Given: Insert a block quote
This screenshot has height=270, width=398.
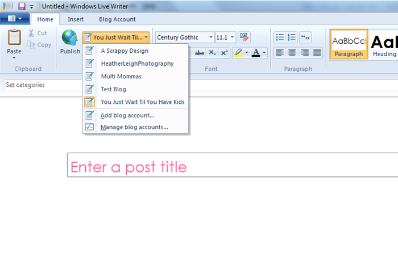Looking at the screenshot, I should [305, 37].
